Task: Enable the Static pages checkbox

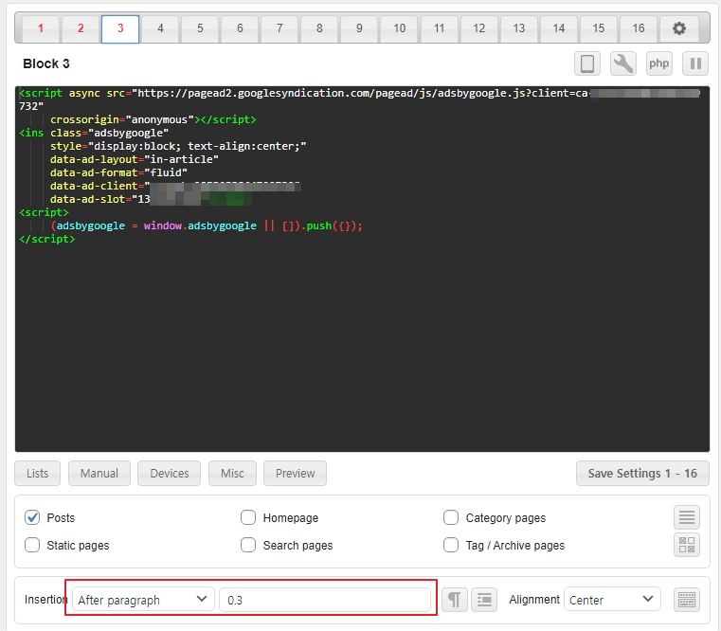Action: (32, 545)
